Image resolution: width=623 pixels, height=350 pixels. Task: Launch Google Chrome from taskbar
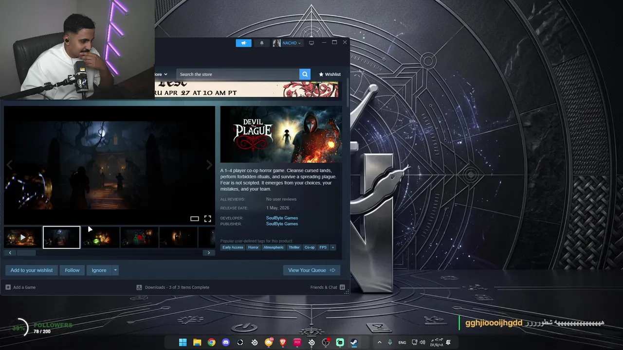211,342
